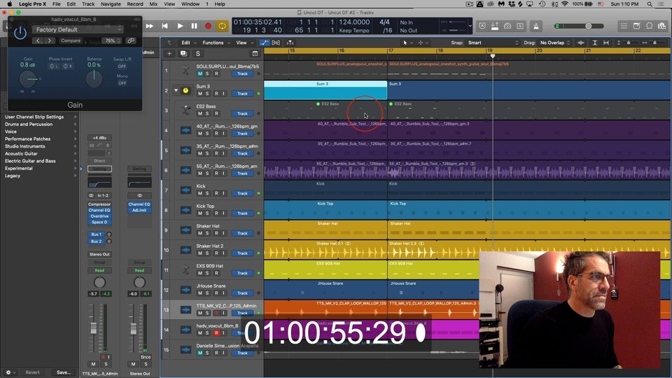Screen dimensions: 672x378
Task: Click the Compressor plugin slot
Action: [x=99, y=204]
